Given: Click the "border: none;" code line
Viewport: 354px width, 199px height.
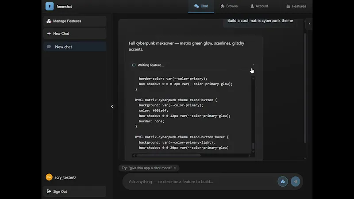Looking at the screenshot, I should [151, 121].
